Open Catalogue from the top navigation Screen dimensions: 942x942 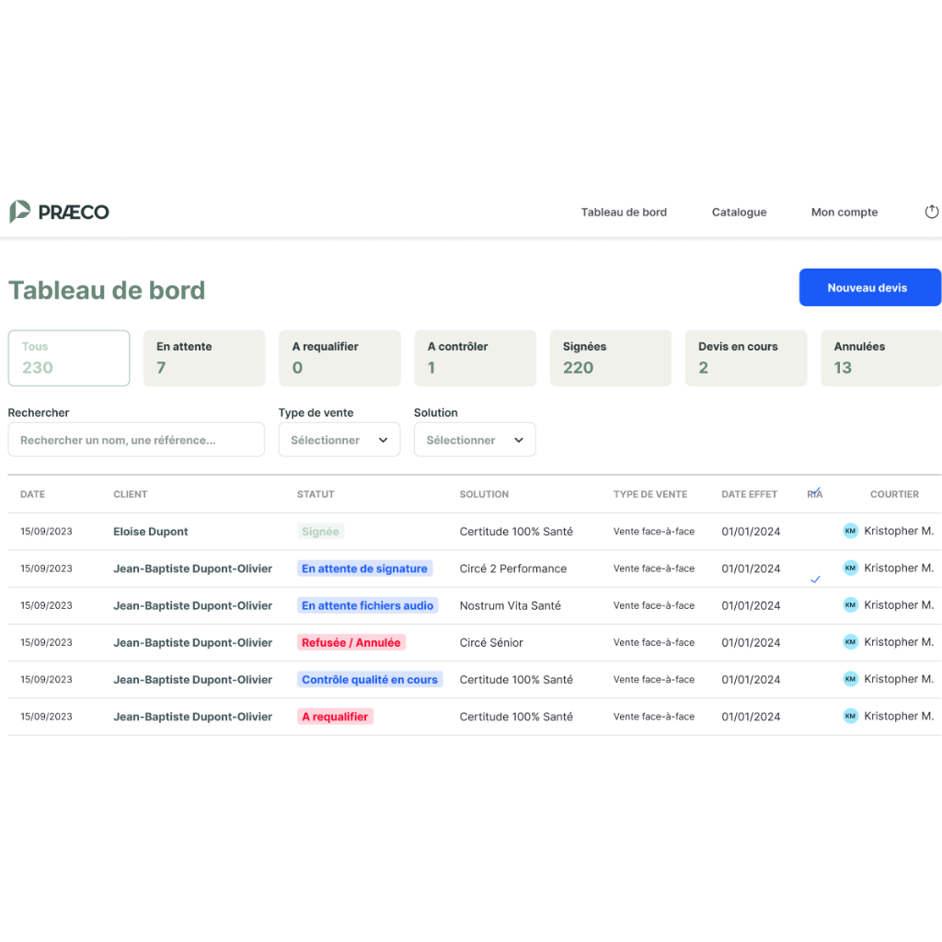(x=739, y=213)
